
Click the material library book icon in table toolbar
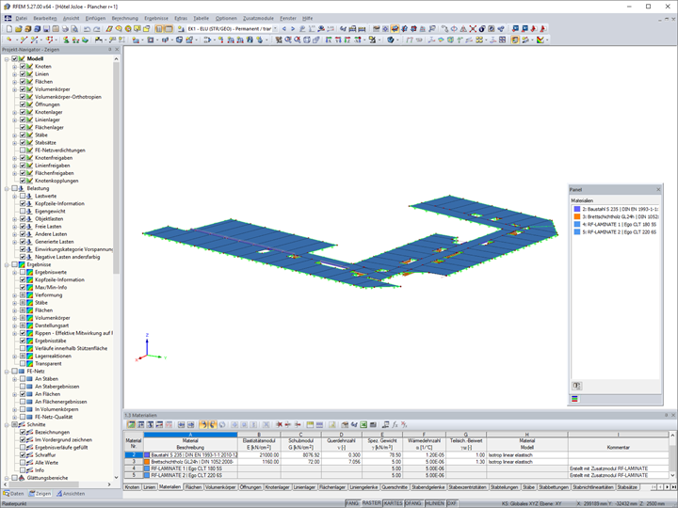(x=345, y=424)
